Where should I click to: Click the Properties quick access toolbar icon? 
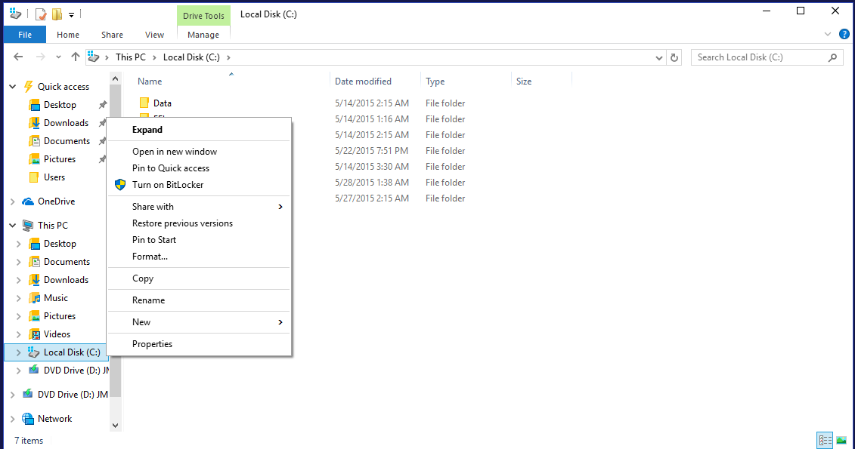[41, 14]
